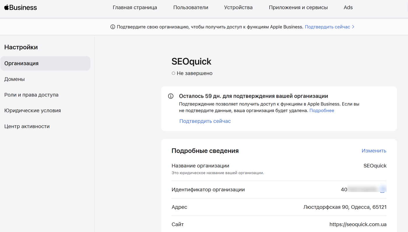Click 'Подтвердить сейчас' in the verification card
408x232 pixels.
click(205, 121)
